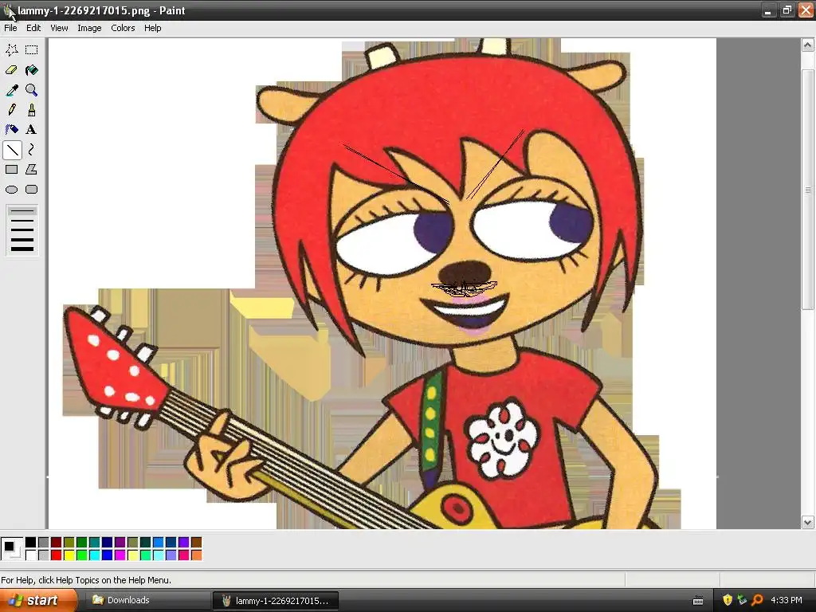The image size is (816, 612).
Task: Select the Free-Form Select tool
Action: [x=11, y=50]
